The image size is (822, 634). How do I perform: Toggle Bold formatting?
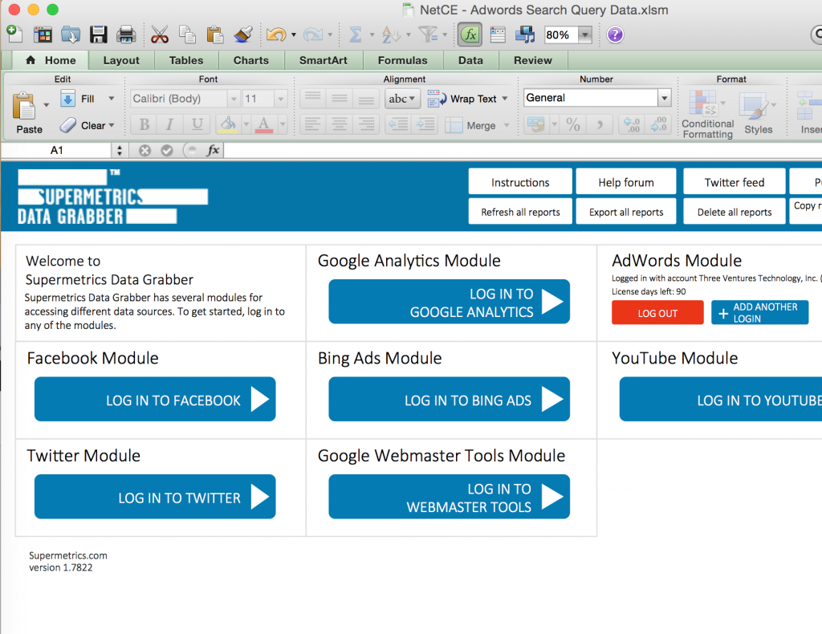tap(144, 124)
